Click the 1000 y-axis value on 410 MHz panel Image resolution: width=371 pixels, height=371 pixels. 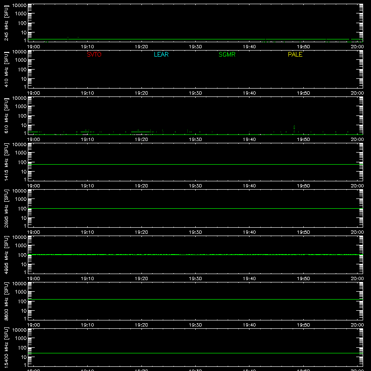(x=21, y=60)
